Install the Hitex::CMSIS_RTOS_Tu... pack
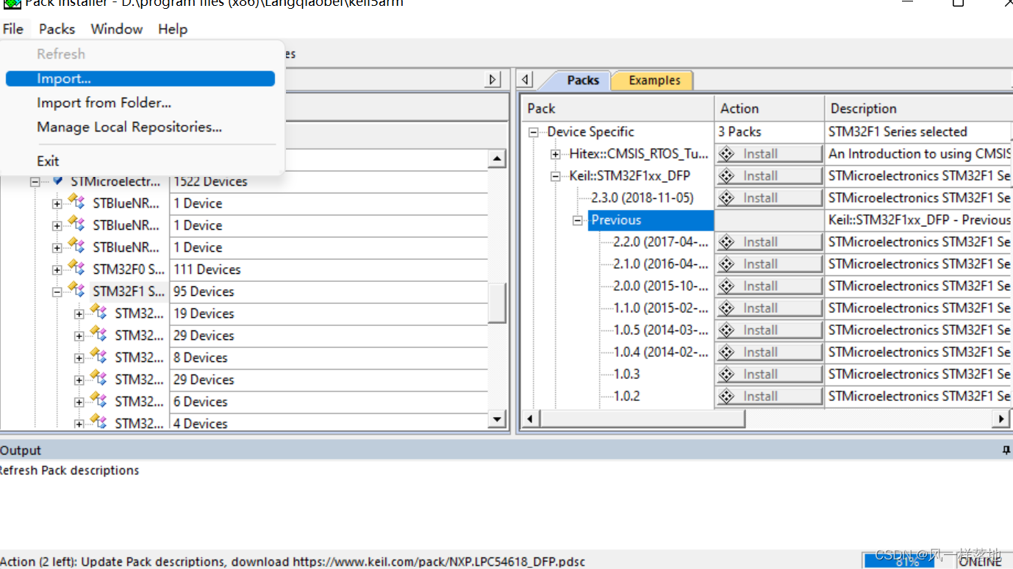 pos(769,153)
